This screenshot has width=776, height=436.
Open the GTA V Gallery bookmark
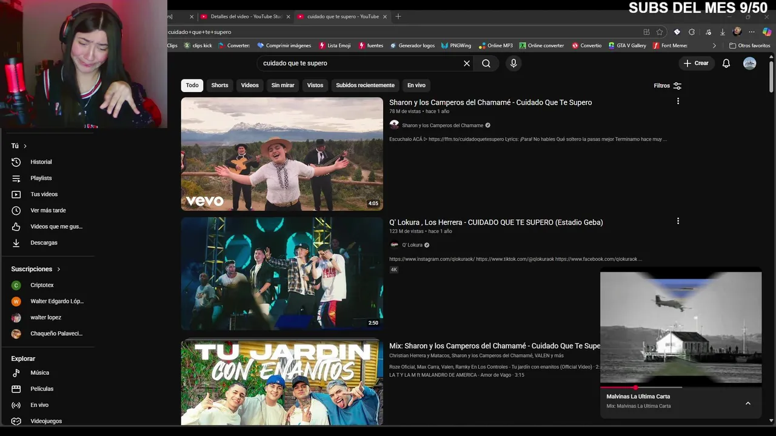[x=627, y=45]
